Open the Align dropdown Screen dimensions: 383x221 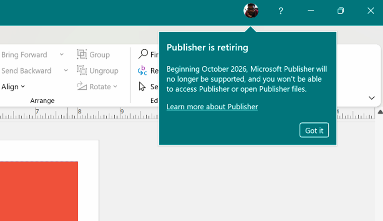(x=13, y=87)
